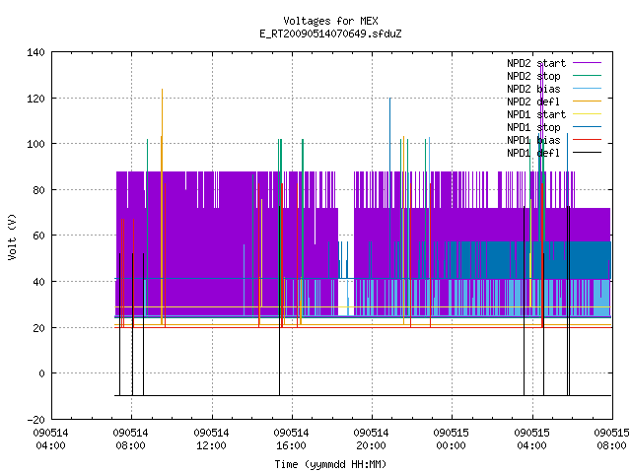Click the black NPD1 defl legend line
This screenshot has width=631, height=473.
click(588, 153)
